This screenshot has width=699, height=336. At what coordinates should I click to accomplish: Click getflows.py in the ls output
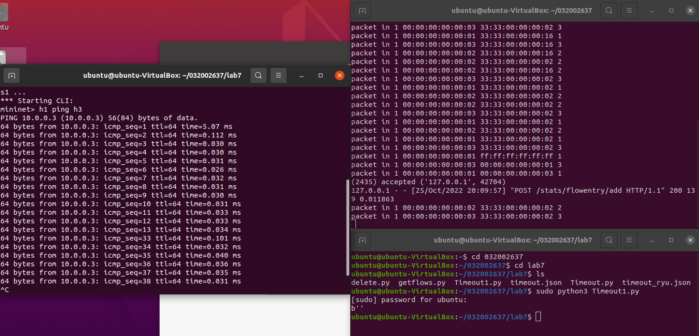coord(422,283)
